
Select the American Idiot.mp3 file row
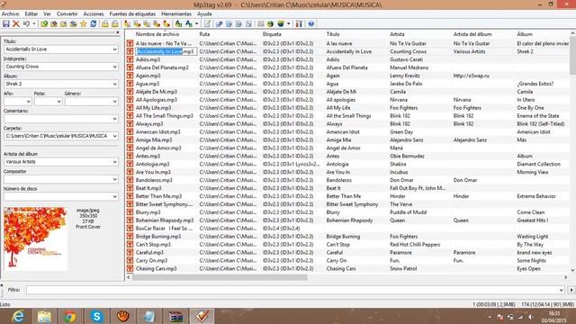click(348, 132)
